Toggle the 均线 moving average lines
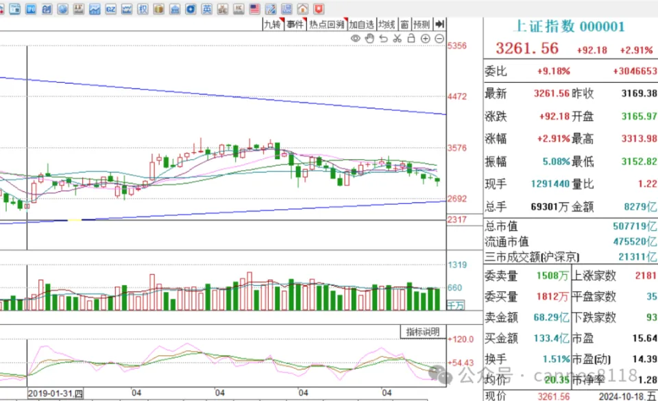Viewport: 658px width, 401px height. (387, 24)
